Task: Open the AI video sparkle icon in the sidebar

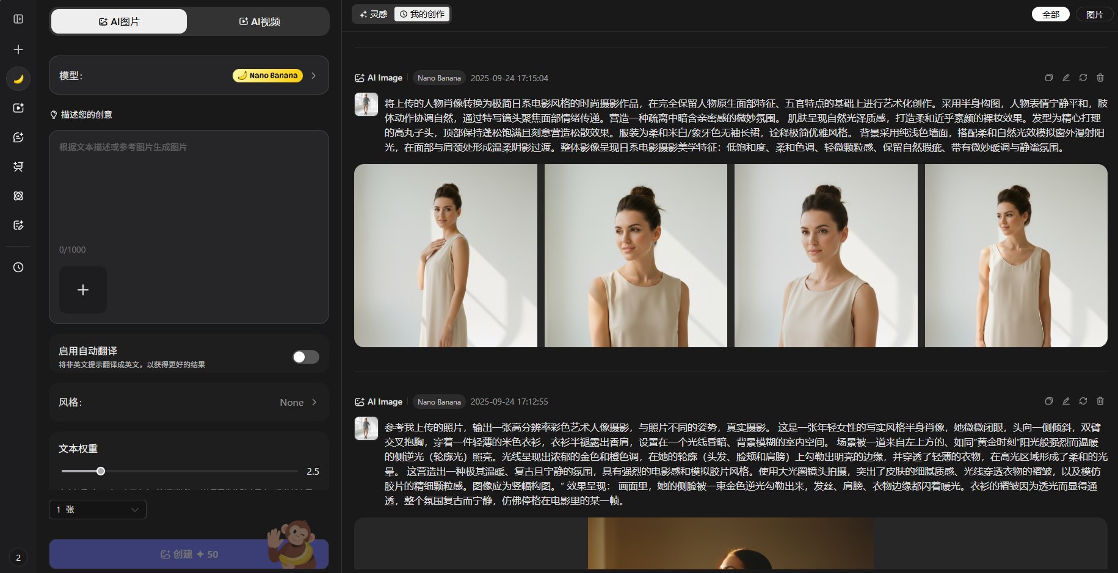Action: (x=18, y=108)
